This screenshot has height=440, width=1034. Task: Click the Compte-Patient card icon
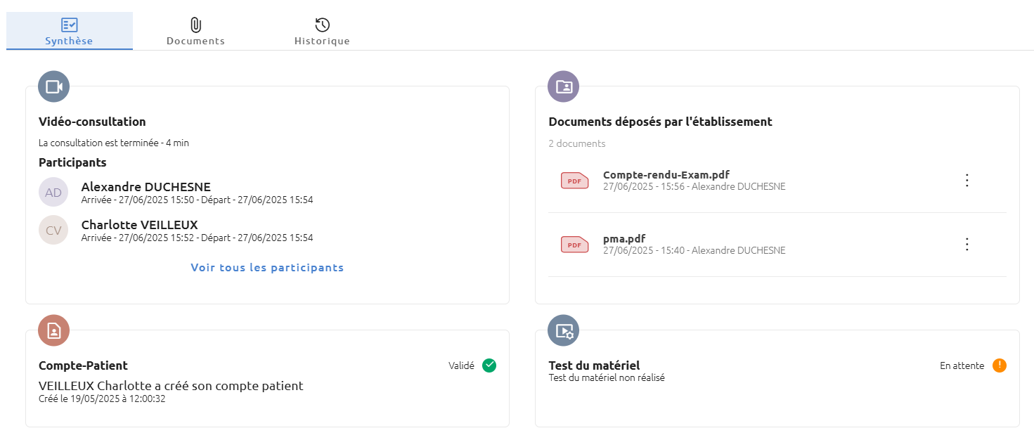[x=54, y=330]
